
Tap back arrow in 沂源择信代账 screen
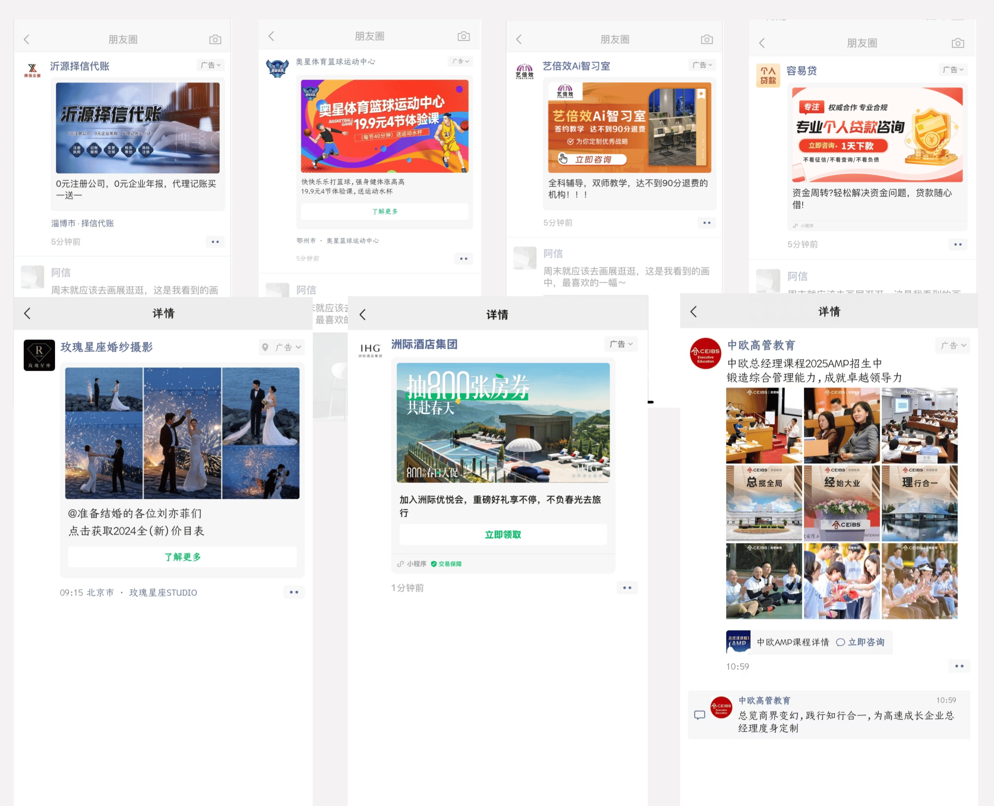pos(27,40)
